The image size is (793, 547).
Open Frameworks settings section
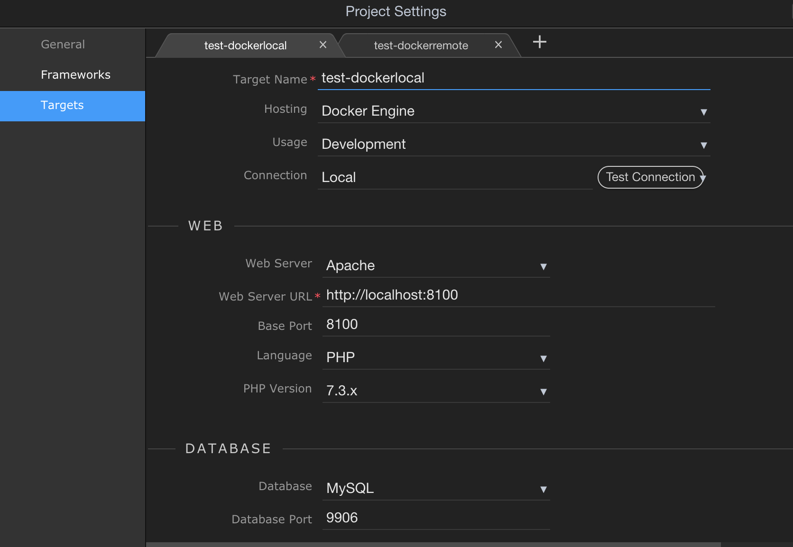click(x=75, y=75)
